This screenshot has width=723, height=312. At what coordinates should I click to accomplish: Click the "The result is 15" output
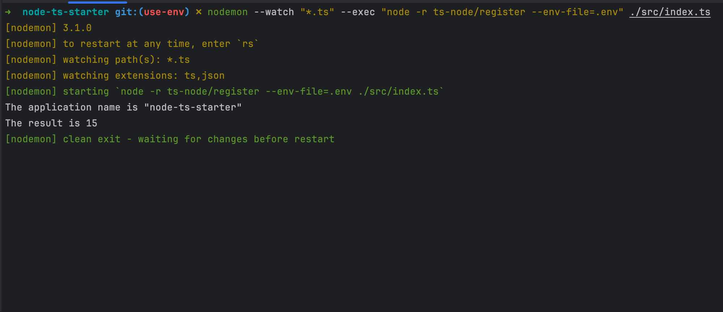click(51, 123)
